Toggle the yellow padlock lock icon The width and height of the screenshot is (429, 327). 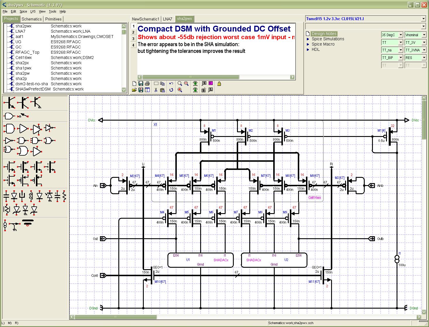pyautogui.click(x=219, y=84)
